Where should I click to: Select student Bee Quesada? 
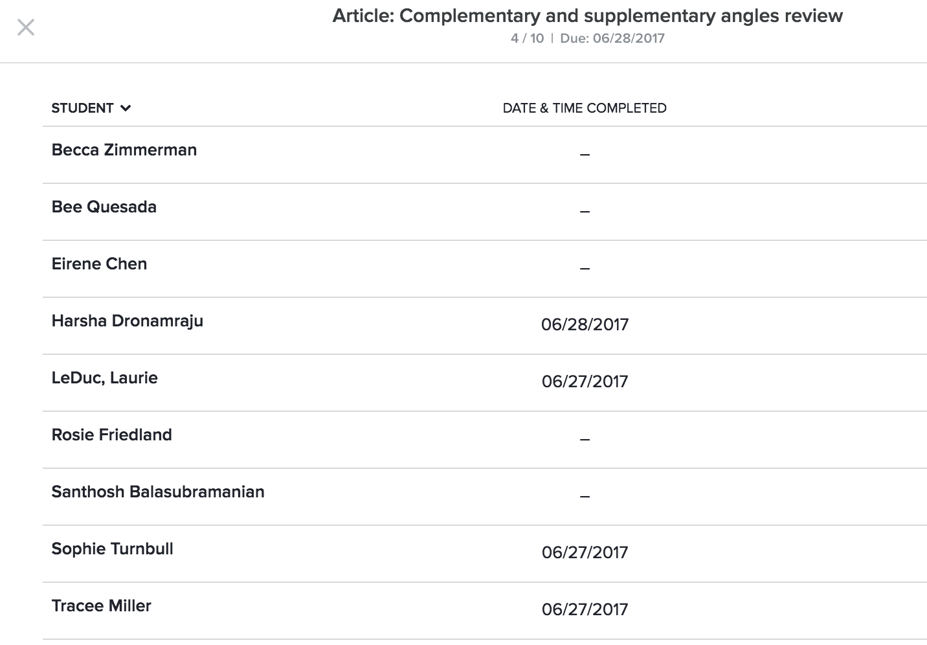[104, 207]
